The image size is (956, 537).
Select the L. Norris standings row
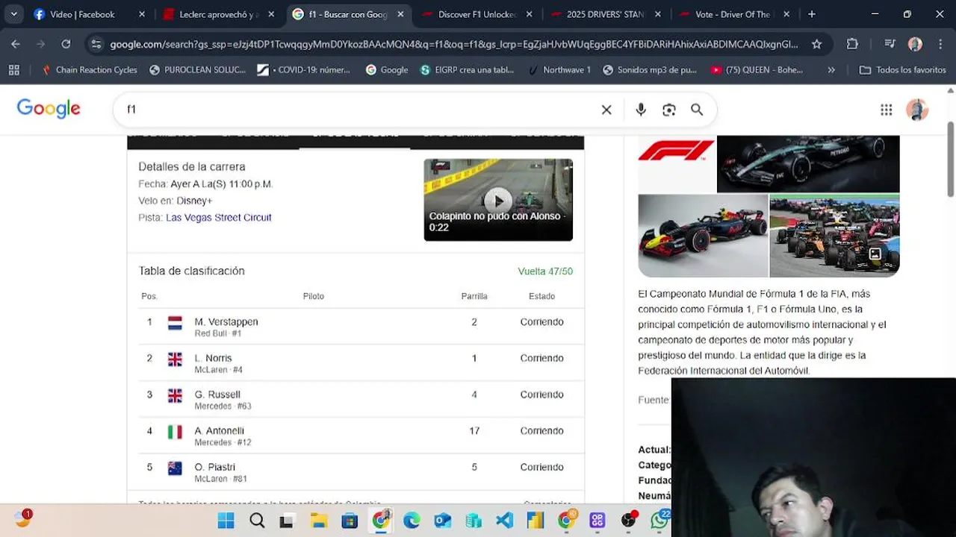pyautogui.click(x=356, y=363)
